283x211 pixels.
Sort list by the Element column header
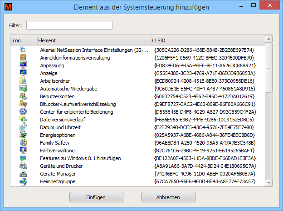tap(94, 40)
